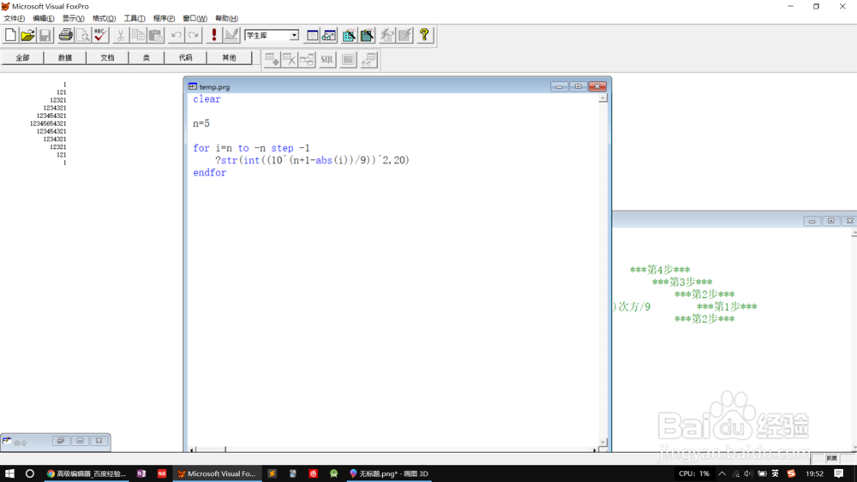Open OneNote from taskbar
Image resolution: width=857 pixels, height=482 pixels.
[x=141, y=473]
